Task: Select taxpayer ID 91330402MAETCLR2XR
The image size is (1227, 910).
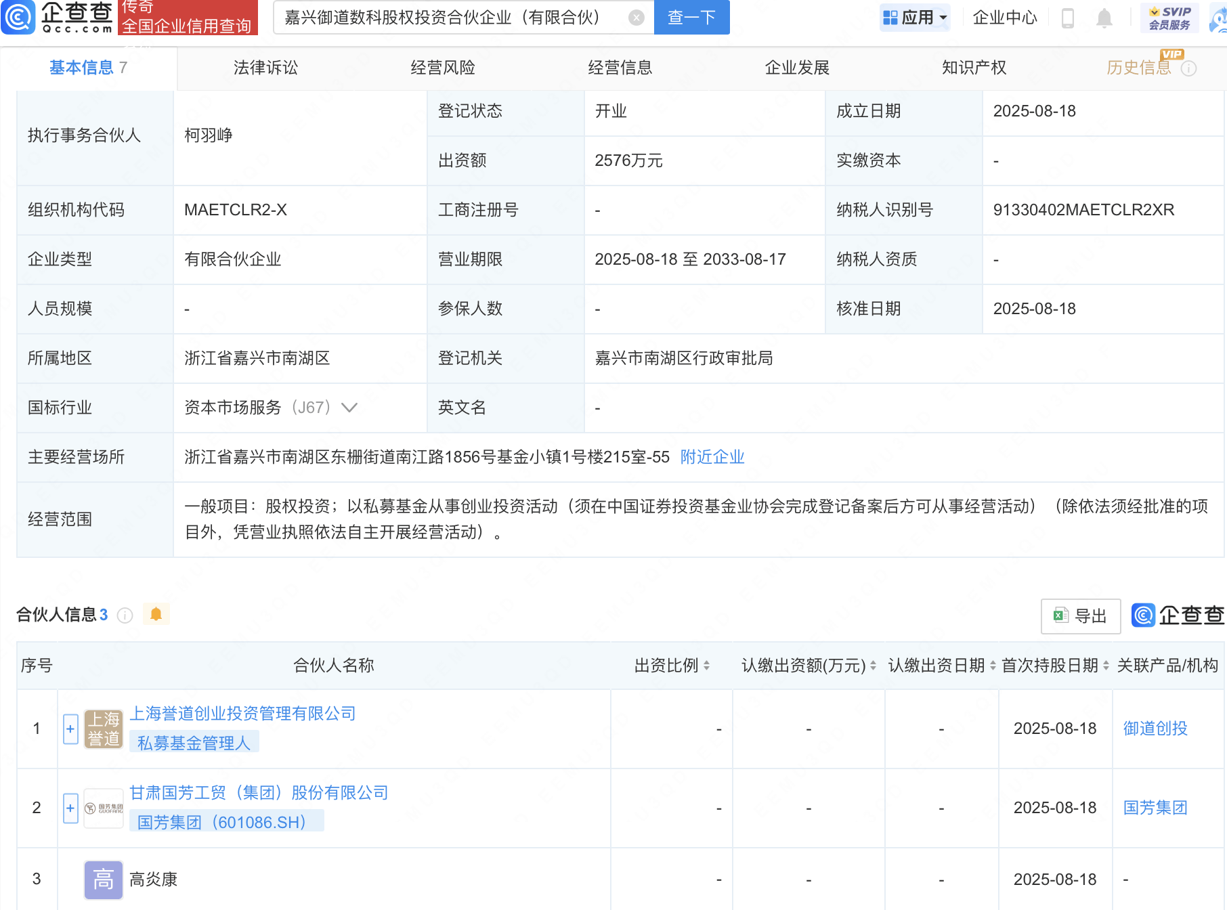Action: coord(1083,210)
